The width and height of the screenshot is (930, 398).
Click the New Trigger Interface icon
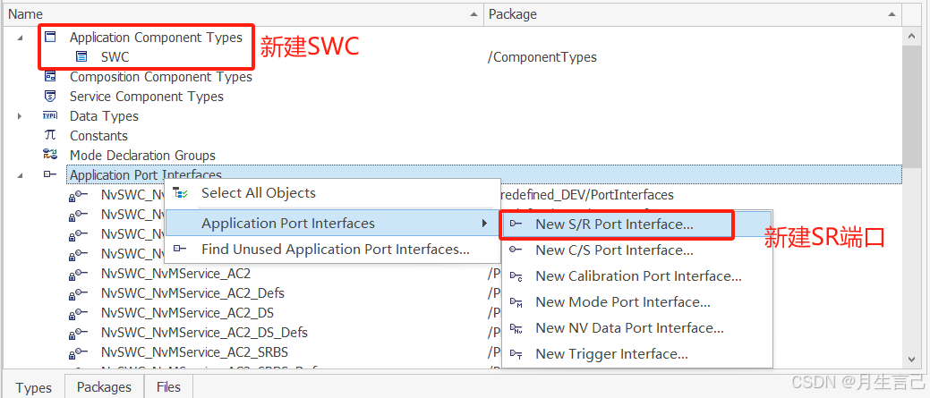(516, 354)
